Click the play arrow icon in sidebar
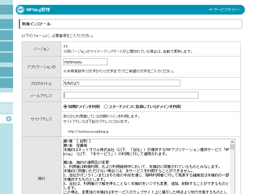 (x=9, y=119)
